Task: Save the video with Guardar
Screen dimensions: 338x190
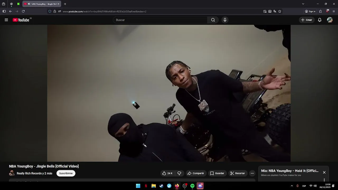Action: (217, 173)
